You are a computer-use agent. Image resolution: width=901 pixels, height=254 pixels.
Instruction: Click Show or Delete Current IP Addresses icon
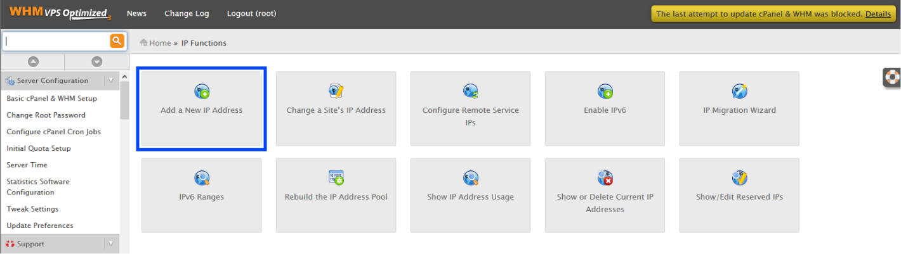605,178
